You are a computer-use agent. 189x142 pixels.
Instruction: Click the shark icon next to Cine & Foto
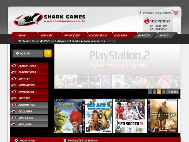(x=14, y=118)
